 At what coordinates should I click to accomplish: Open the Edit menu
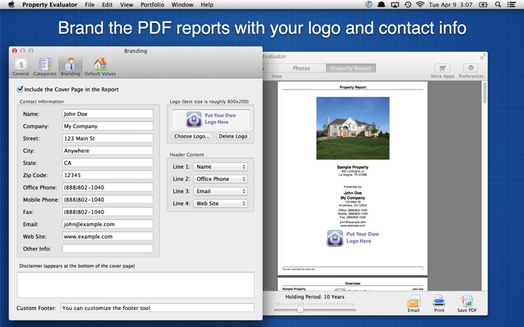click(x=107, y=5)
